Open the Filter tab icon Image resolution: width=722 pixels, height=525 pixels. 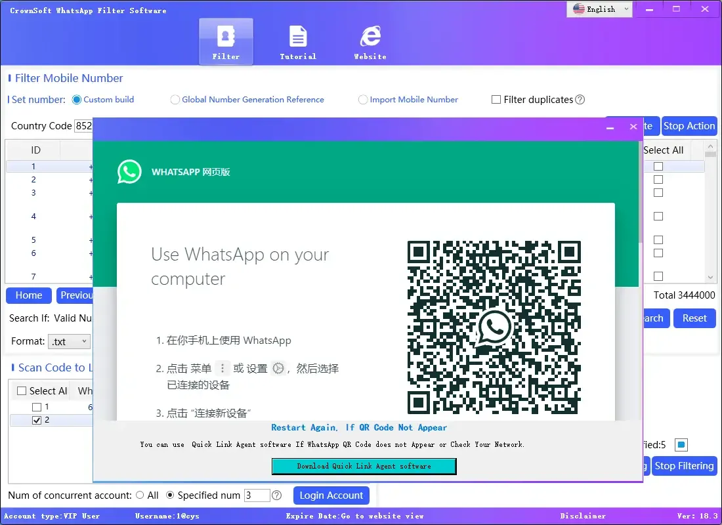pyautogui.click(x=226, y=41)
